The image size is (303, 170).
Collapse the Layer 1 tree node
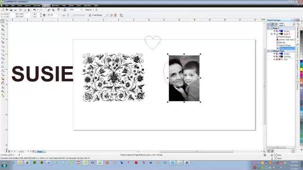(271, 34)
